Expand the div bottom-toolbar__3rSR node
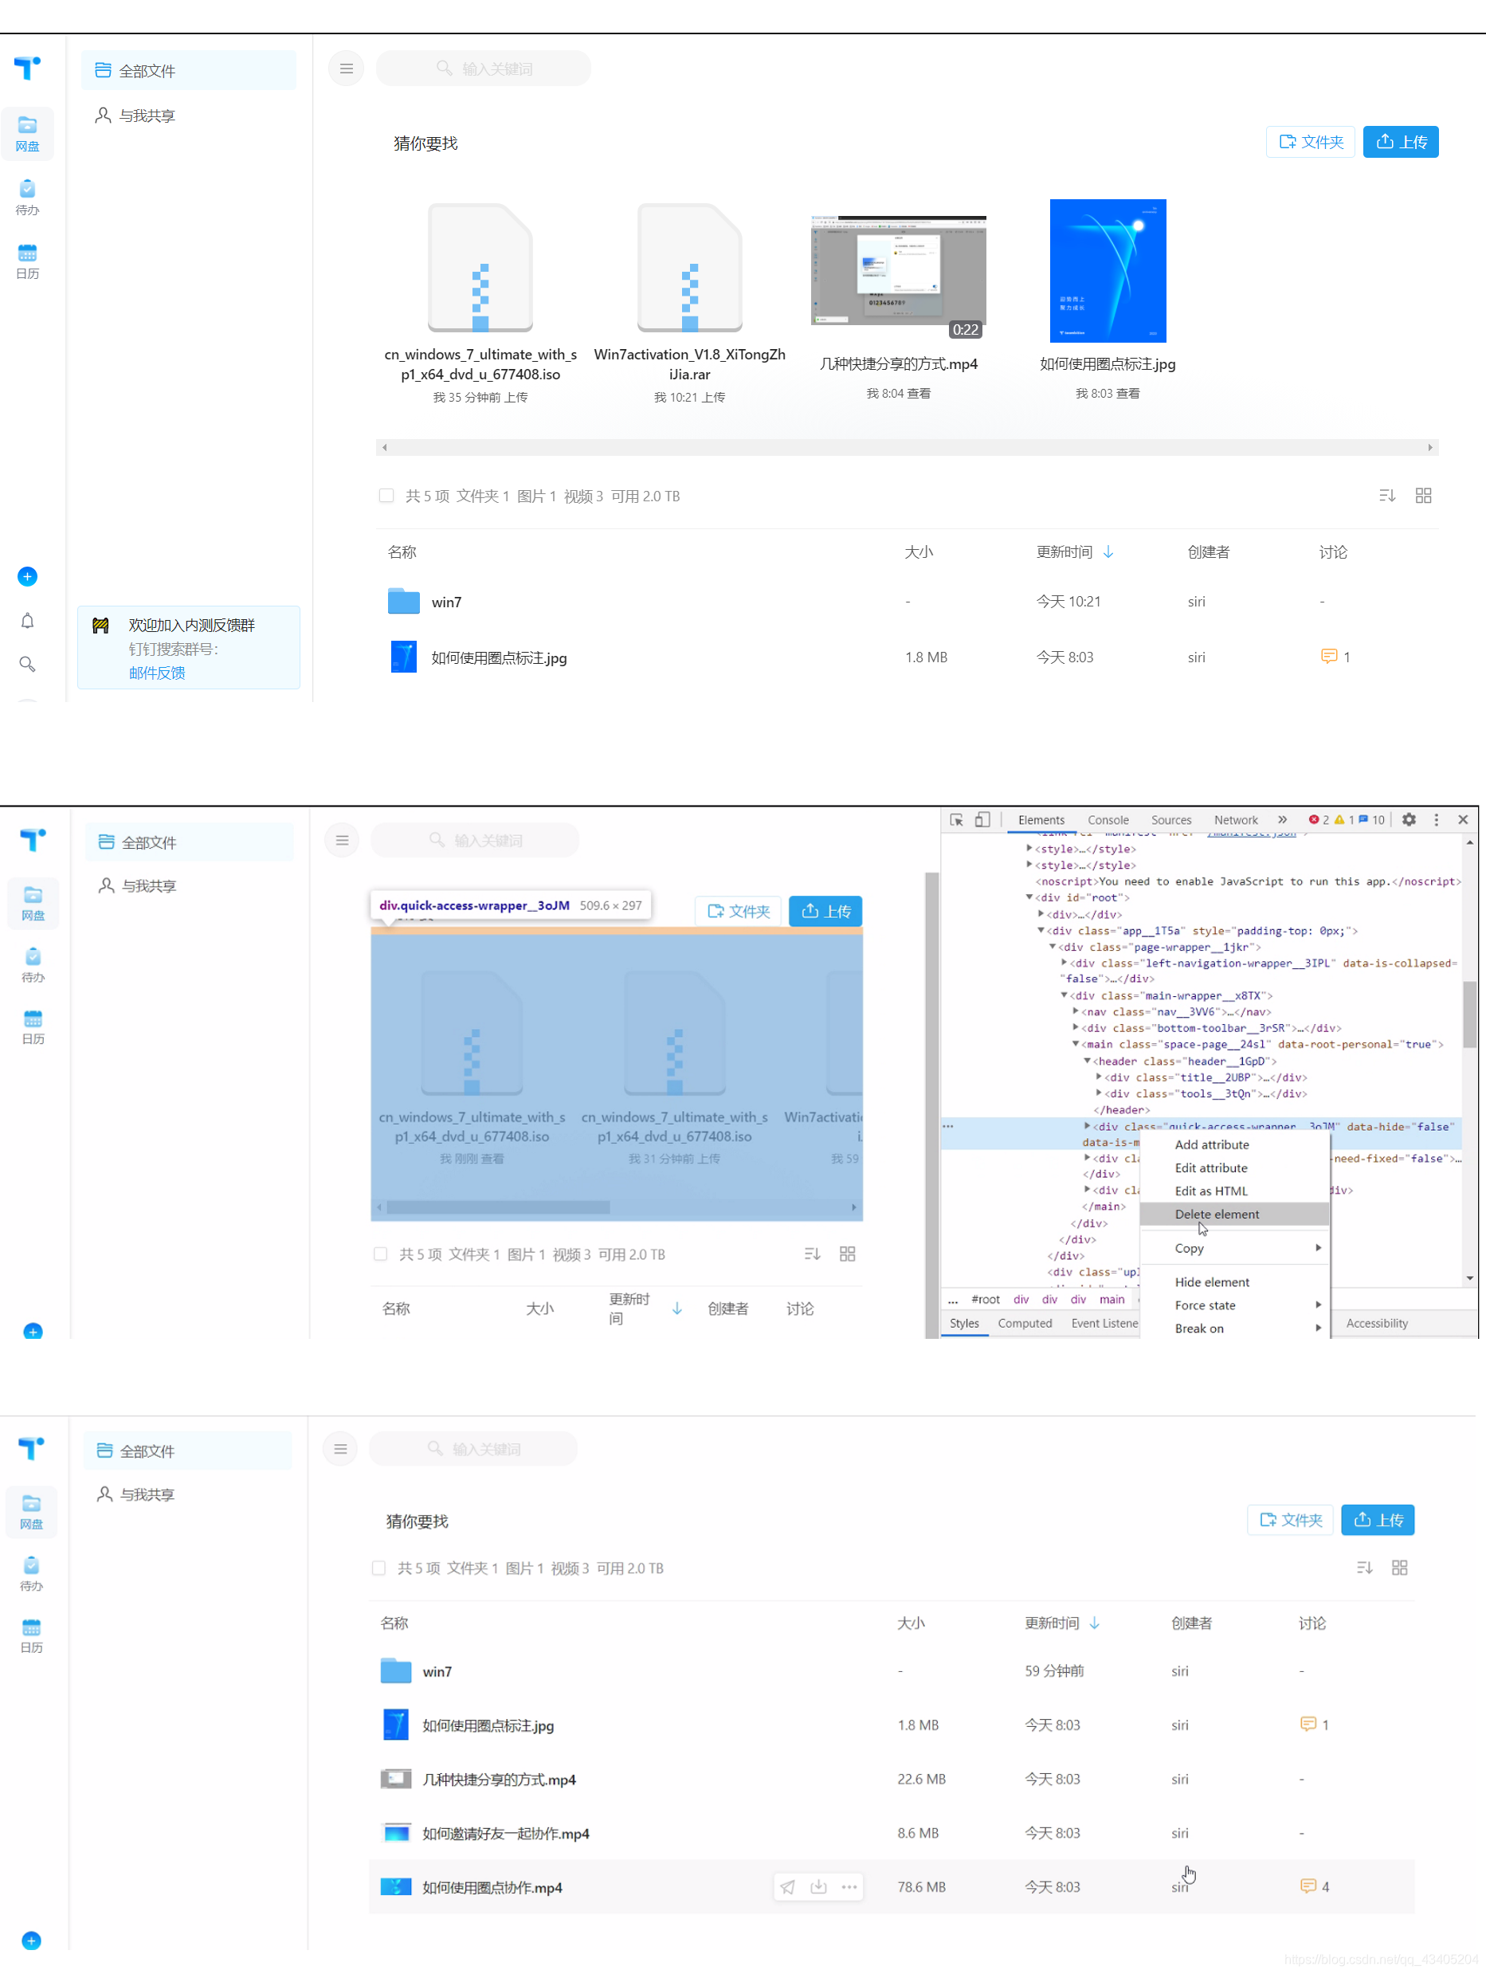 pyautogui.click(x=1076, y=1027)
